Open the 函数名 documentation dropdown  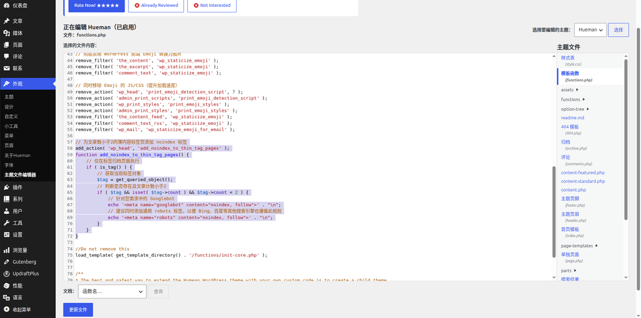(x=112, y=292)
